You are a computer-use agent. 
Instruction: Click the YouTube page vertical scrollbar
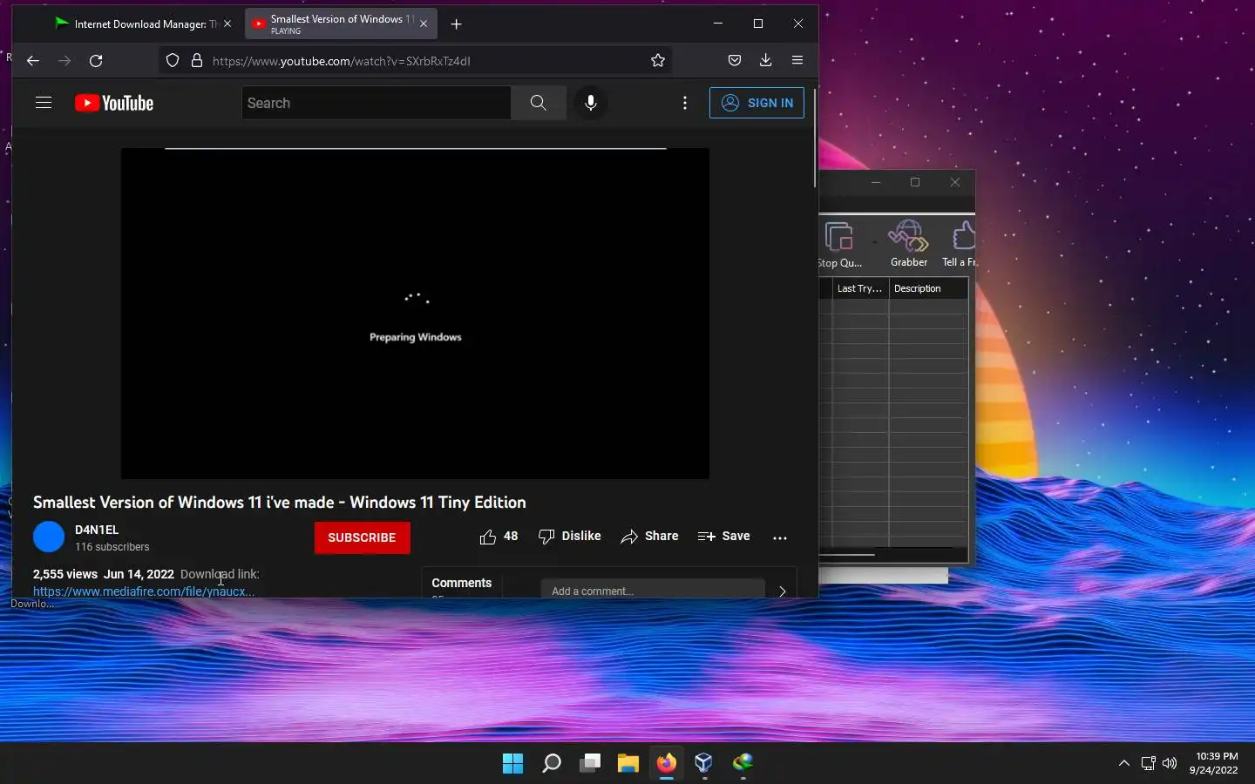(815, 138)
